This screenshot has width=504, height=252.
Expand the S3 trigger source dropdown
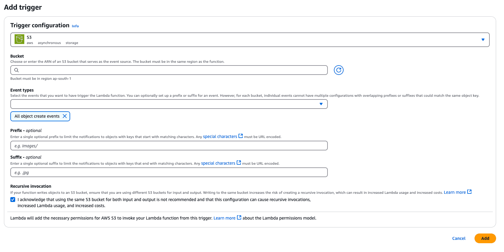click(483, 40)
